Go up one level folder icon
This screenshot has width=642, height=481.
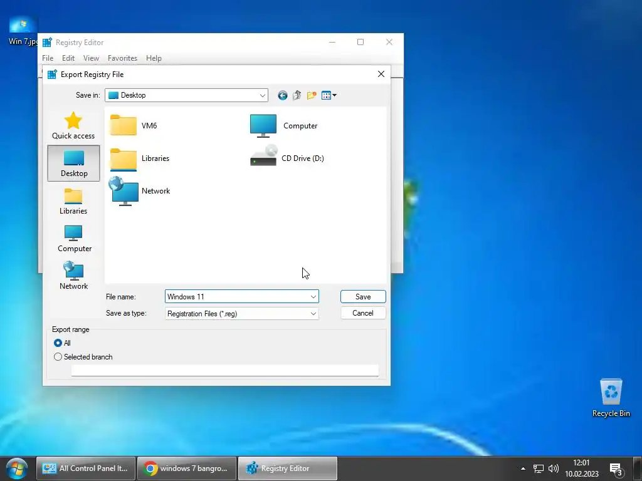click(297, 95)
